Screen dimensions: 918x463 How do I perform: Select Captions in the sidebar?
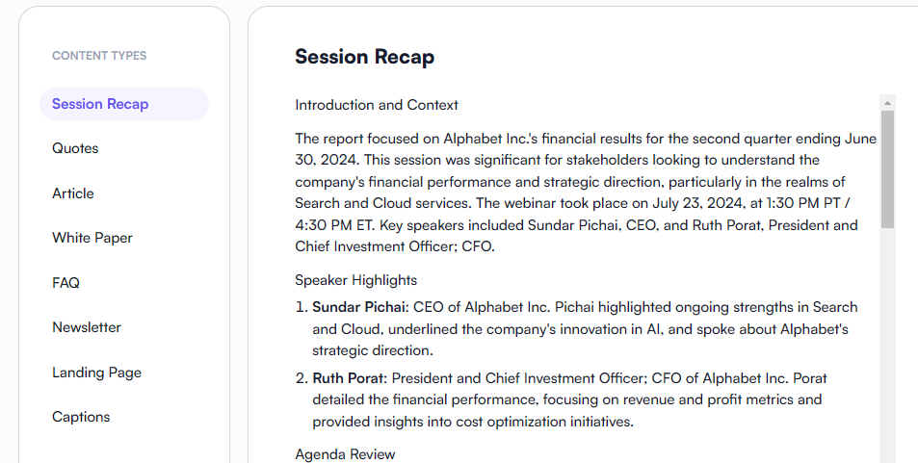coord(81,417)
